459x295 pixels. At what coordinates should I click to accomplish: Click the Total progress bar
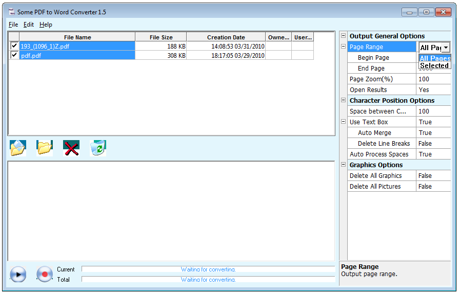pos(208,279)
